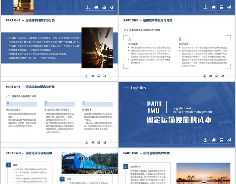Click the letter C above 运营成本
The width and height of the screenshot is (236, 184).
(x=84, y=103)
